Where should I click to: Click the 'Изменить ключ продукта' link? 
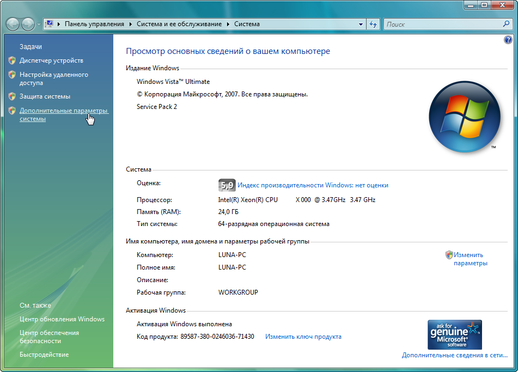[303, 337]
